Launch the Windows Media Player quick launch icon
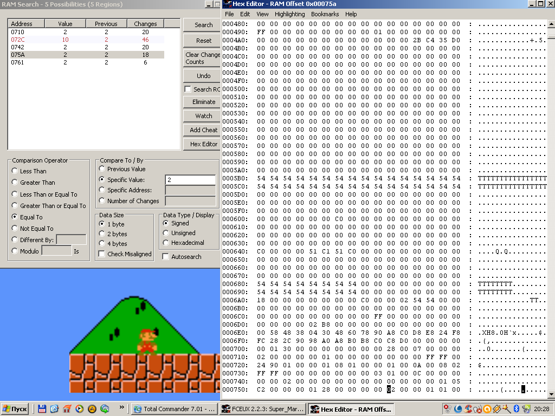 pos(79,409)
